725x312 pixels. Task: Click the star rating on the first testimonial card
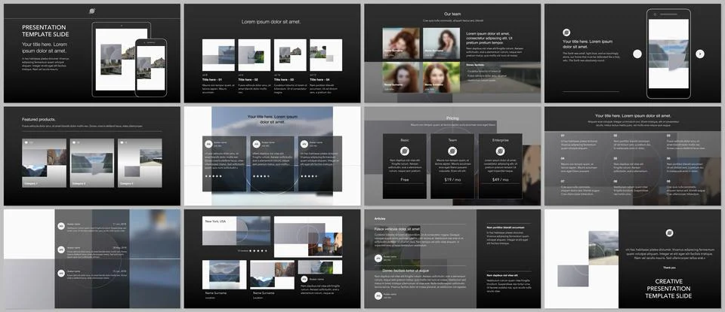coord(214,176)
